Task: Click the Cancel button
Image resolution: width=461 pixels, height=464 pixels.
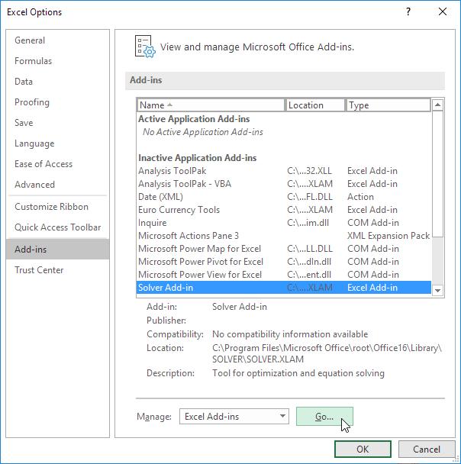Action: point(427,449)
